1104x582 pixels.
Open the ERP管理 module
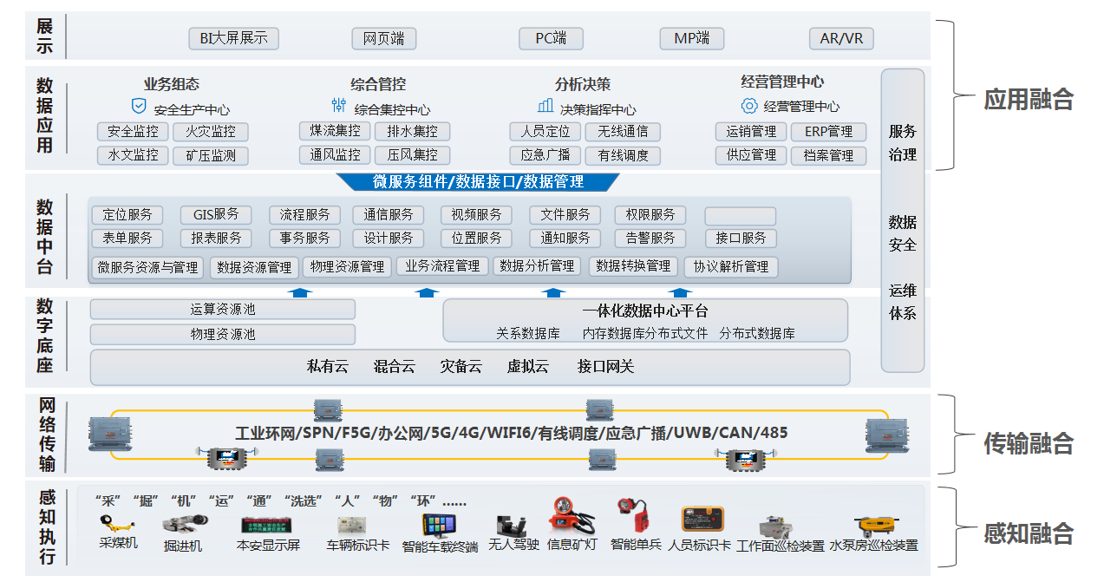click(828, 132)
